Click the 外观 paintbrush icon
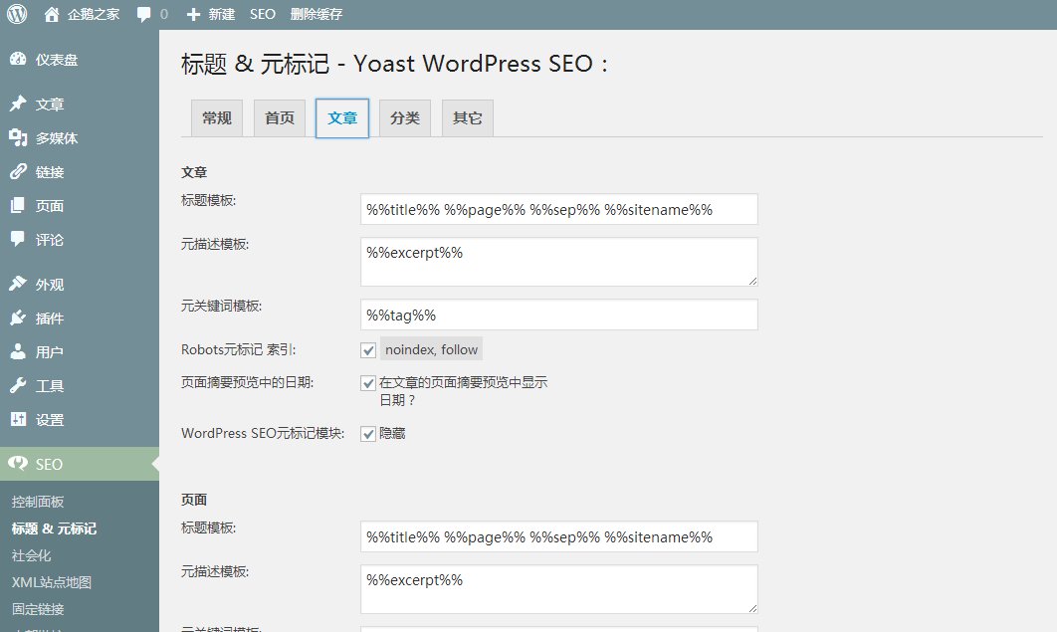Image resolution: width=1057 pixels, height=632 pixels. [x=18, y=284]
